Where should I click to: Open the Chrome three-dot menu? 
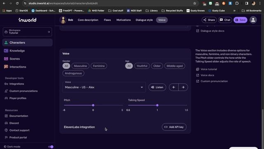click(x=260, y=3)
